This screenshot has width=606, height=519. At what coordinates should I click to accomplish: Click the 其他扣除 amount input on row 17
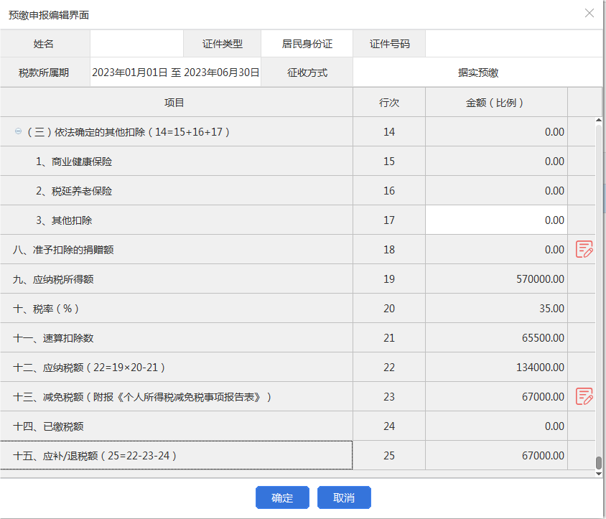496,220
